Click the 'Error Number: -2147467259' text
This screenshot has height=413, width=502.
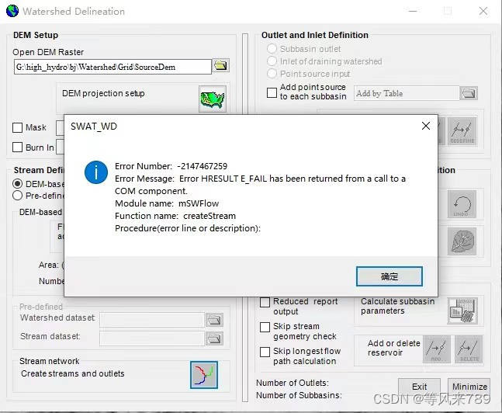tap(171, 166)
